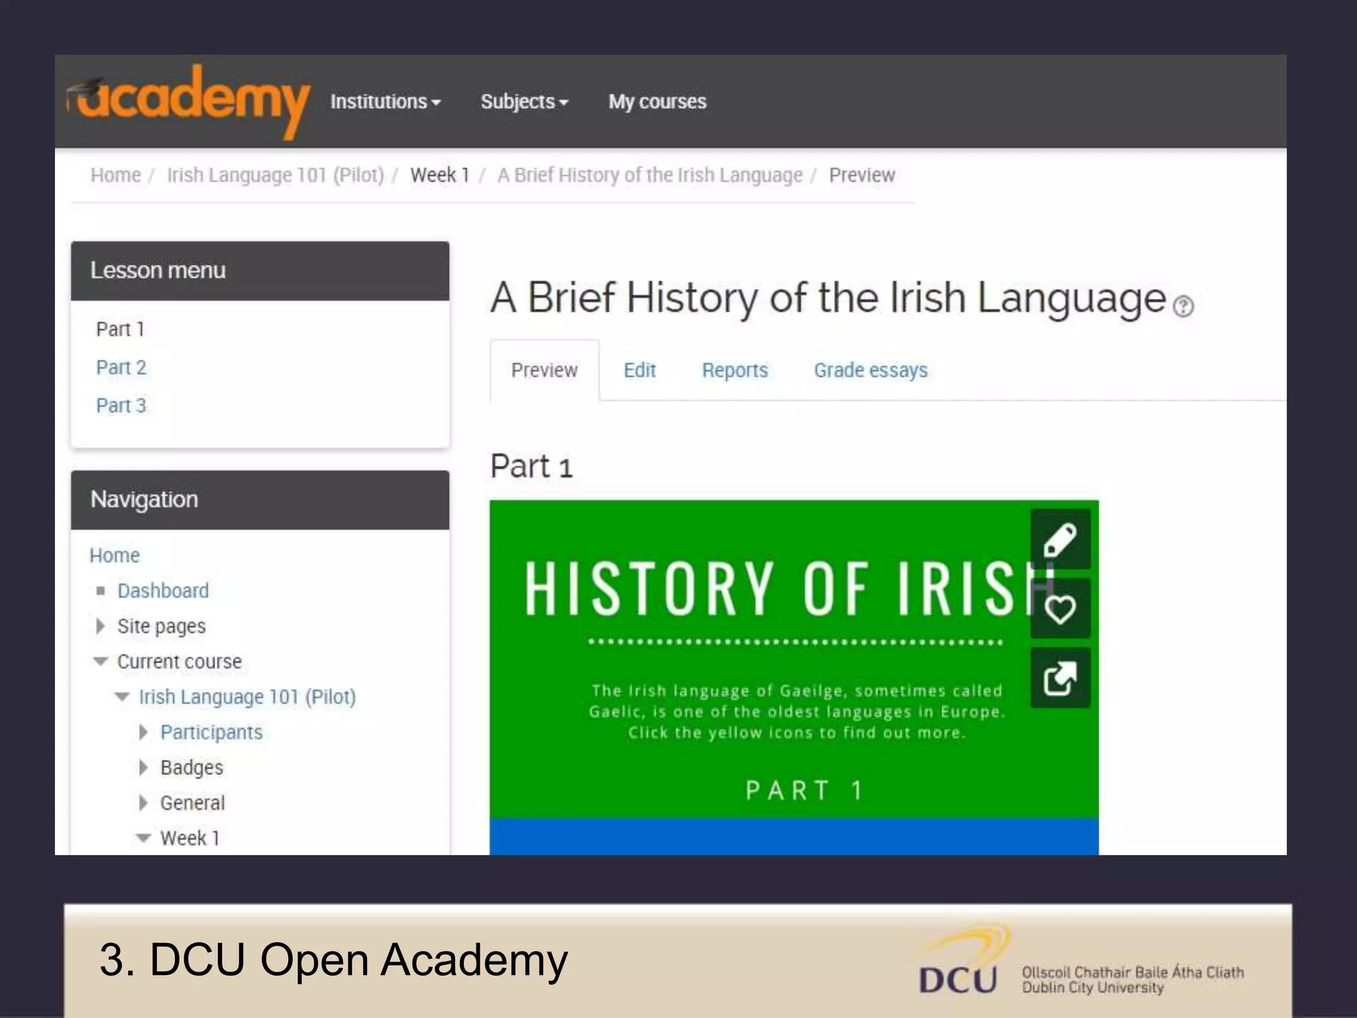Open the Participants navigation link
This screenshot has width=1357, height=1018.
pos(211,732)
